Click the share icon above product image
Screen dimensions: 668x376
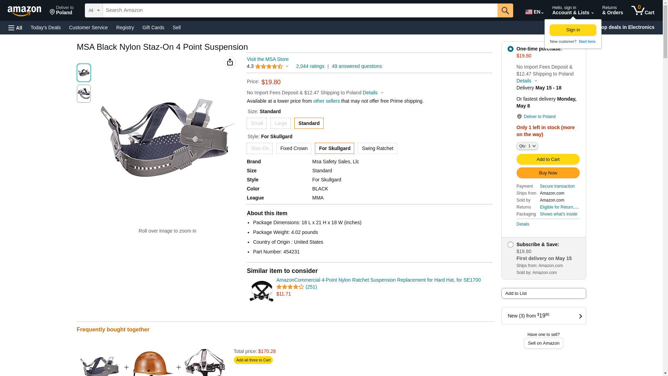(230, 62)
